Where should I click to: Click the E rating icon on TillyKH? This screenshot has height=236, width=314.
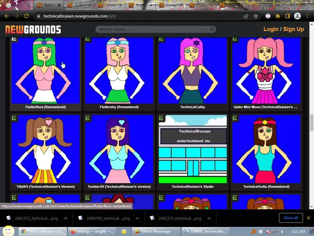pos(14,118)
